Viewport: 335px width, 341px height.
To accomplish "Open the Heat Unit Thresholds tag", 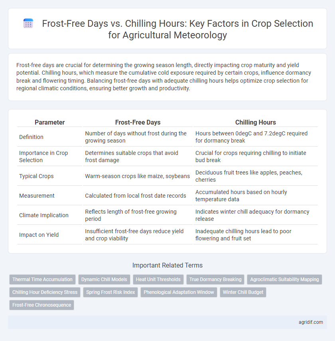I will [158, 280].
